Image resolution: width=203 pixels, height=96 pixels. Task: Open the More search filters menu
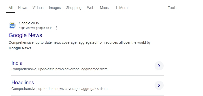click(122, 8)
